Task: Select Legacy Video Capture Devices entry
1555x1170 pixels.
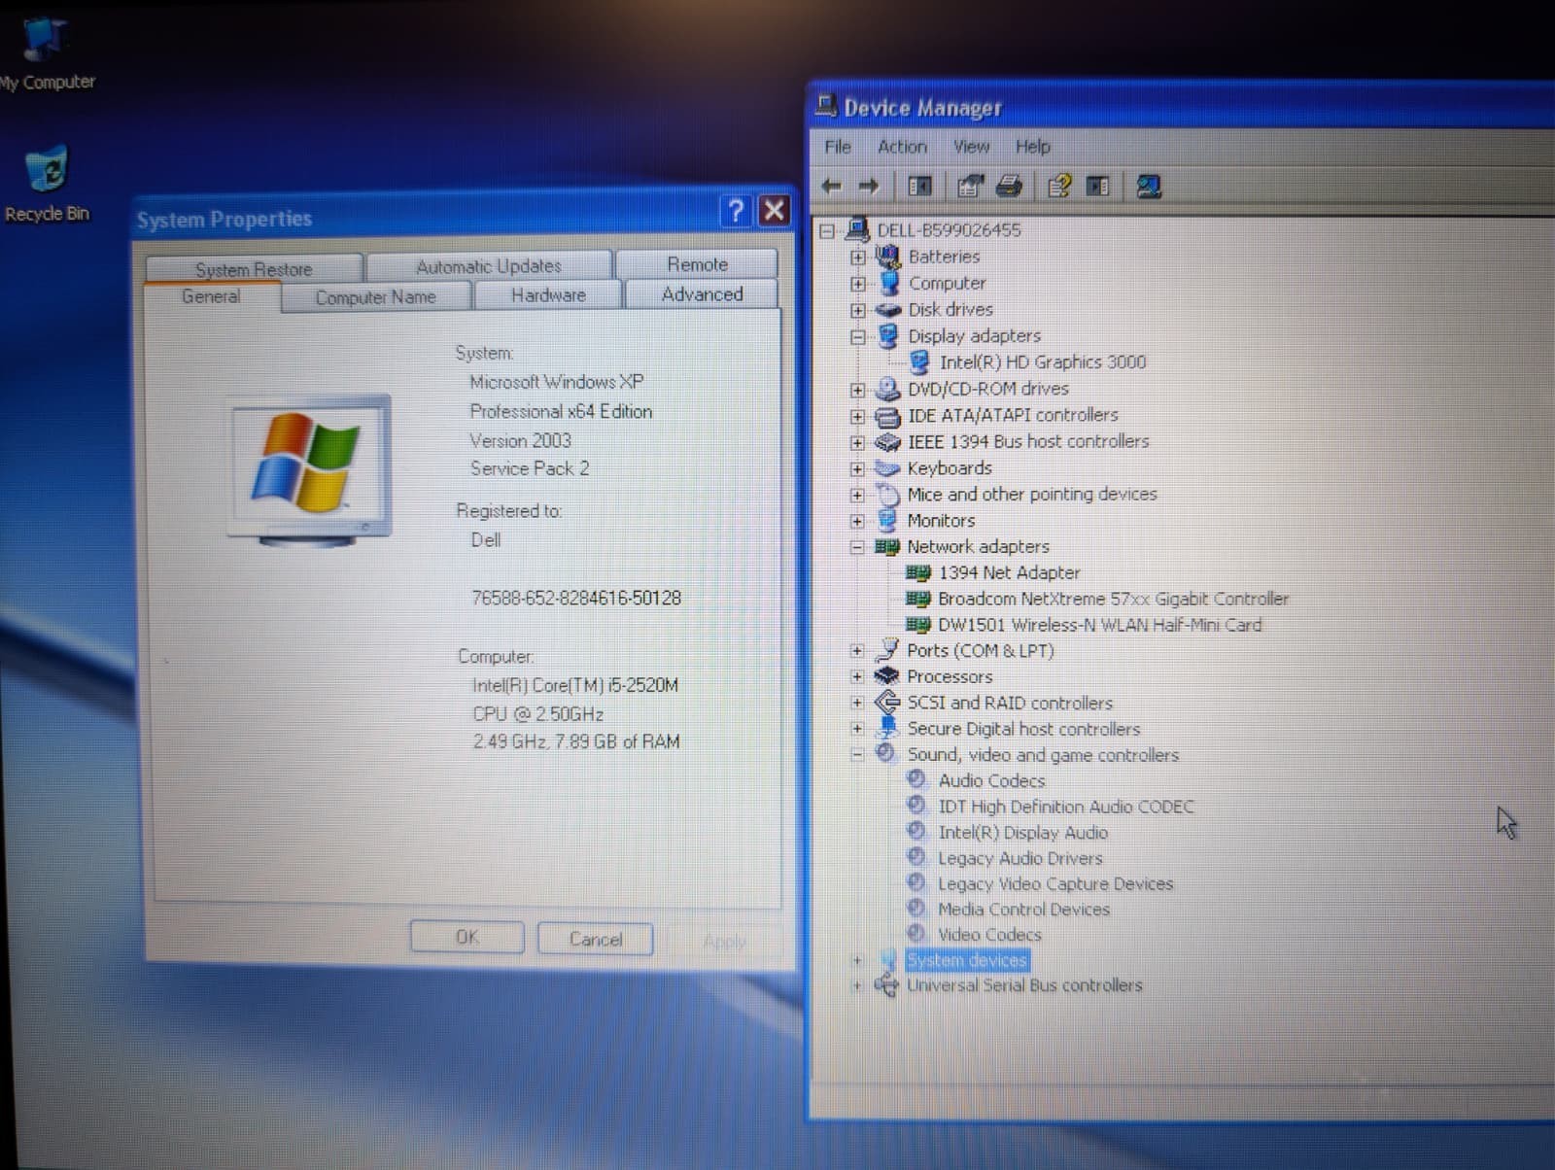Action: 1054,884
